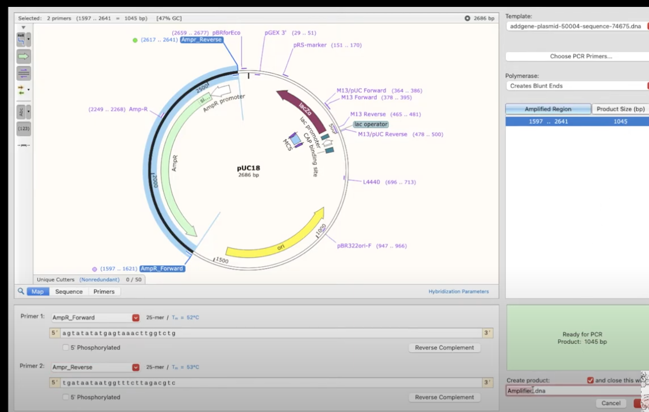This screenshot has height=412, width=649.
Task: Switch to the Primers tab
Action: point(104,291)
